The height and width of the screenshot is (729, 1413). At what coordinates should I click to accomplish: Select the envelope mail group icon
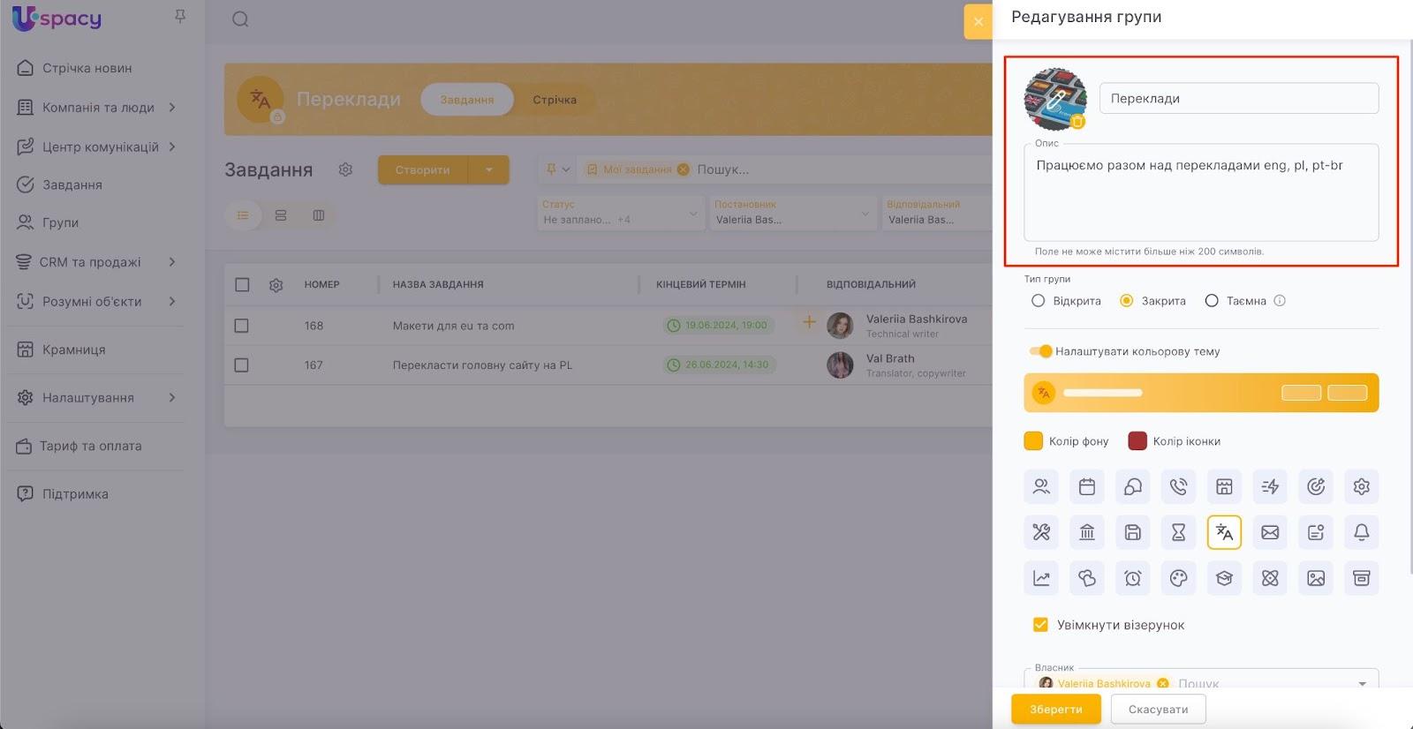(x=1270, y=532)
